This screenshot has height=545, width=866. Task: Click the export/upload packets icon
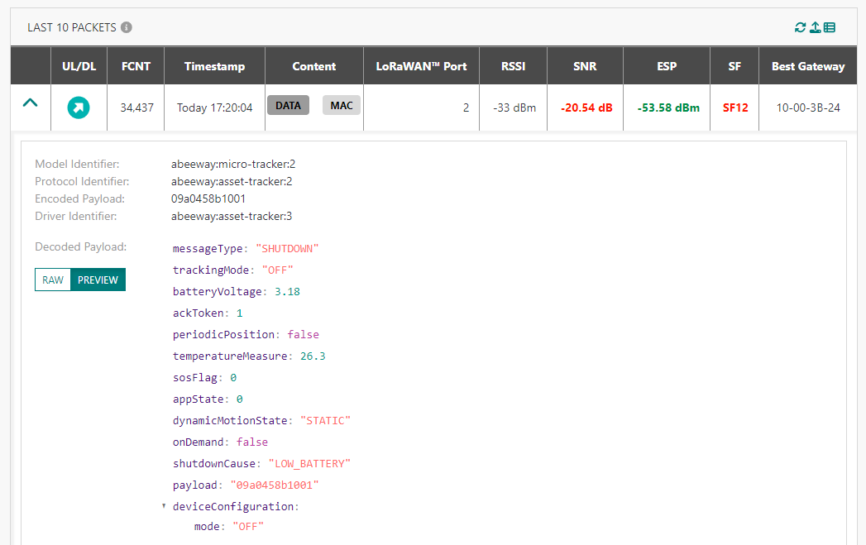815,27
